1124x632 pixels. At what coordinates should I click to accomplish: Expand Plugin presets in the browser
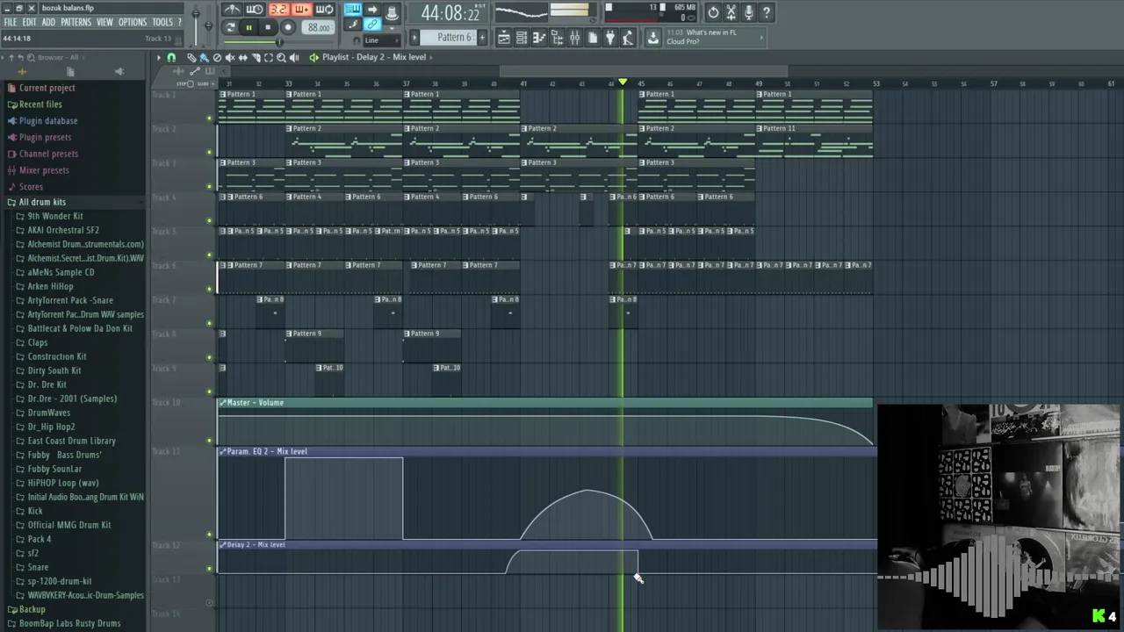(45, 137)
